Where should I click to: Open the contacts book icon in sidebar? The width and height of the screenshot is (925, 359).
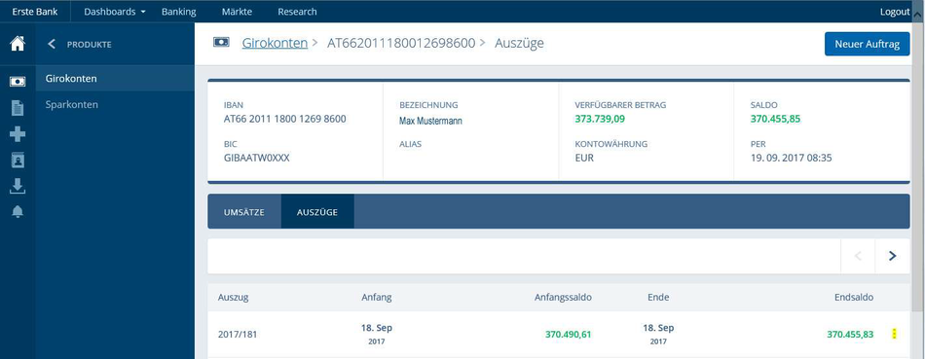tap(18, 161)
